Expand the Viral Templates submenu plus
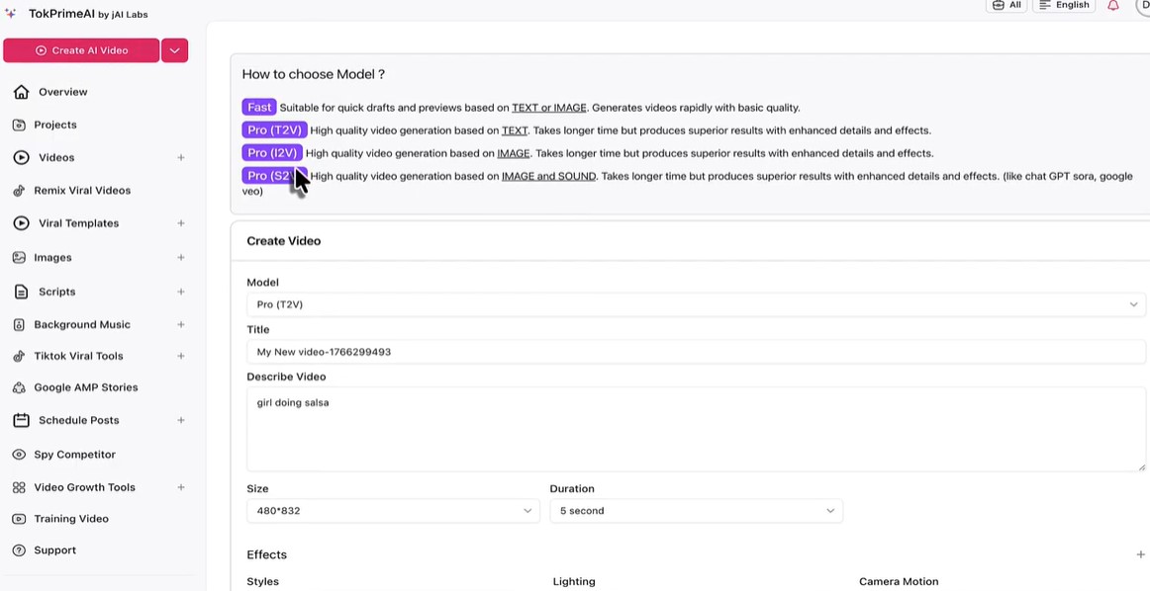Screen dimensions: 1150x591 click(181, 223)
